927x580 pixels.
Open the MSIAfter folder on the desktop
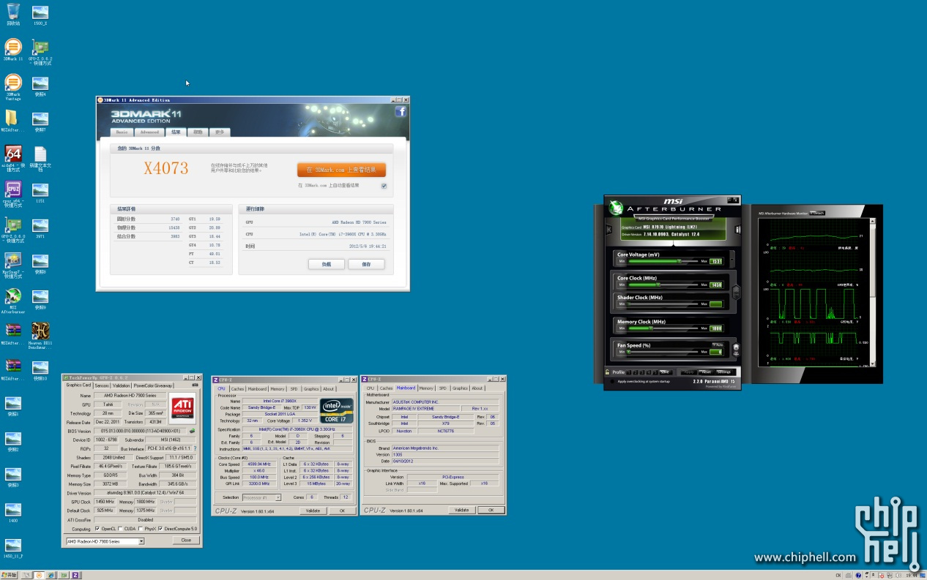pyautogui.click(x=12, y=121)
